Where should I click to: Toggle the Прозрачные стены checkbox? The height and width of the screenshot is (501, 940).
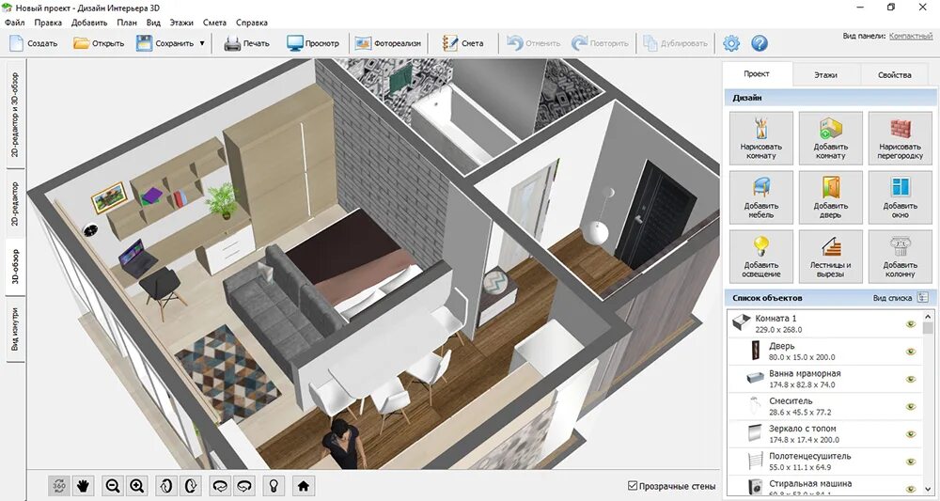(633, 486)
